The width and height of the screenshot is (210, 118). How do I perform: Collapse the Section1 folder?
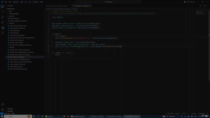(11, 16)
